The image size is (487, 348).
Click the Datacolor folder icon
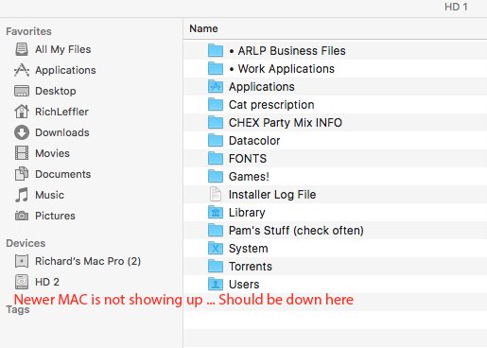point(216,140)
